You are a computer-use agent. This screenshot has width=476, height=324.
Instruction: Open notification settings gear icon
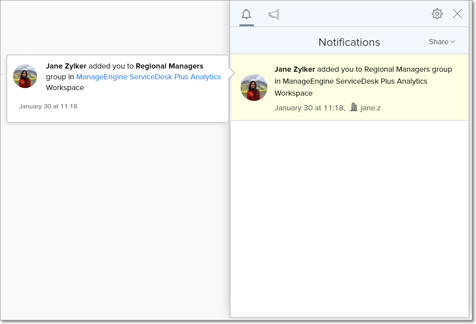click(437, 14)
